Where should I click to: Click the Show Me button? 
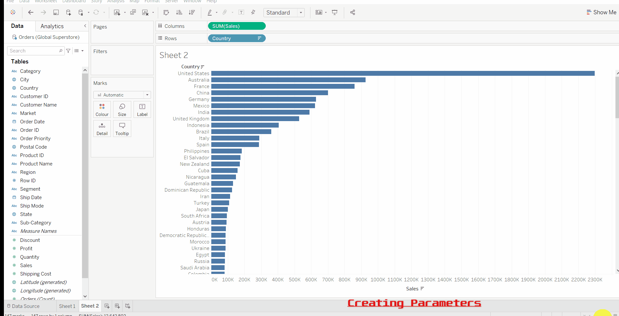tap(601, 12)
